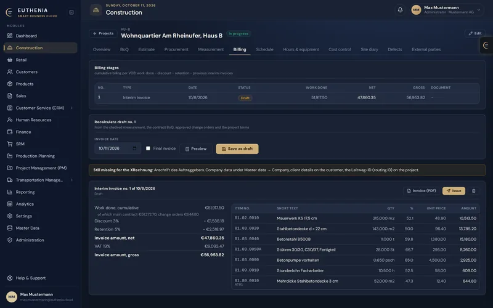The width and height of the screenshot is (493, 308).
Task: Click Betonpumpe vorhalten row
Action: tap(356, 260)
